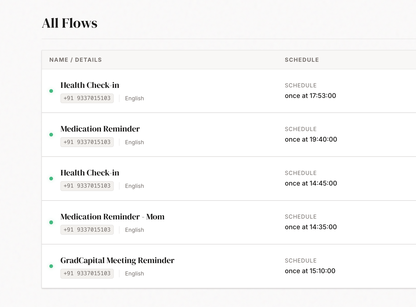Click status dot for Health Check-in at 14:45:00
The width and height of the screenshot is (416, 307).
point(51,179)
